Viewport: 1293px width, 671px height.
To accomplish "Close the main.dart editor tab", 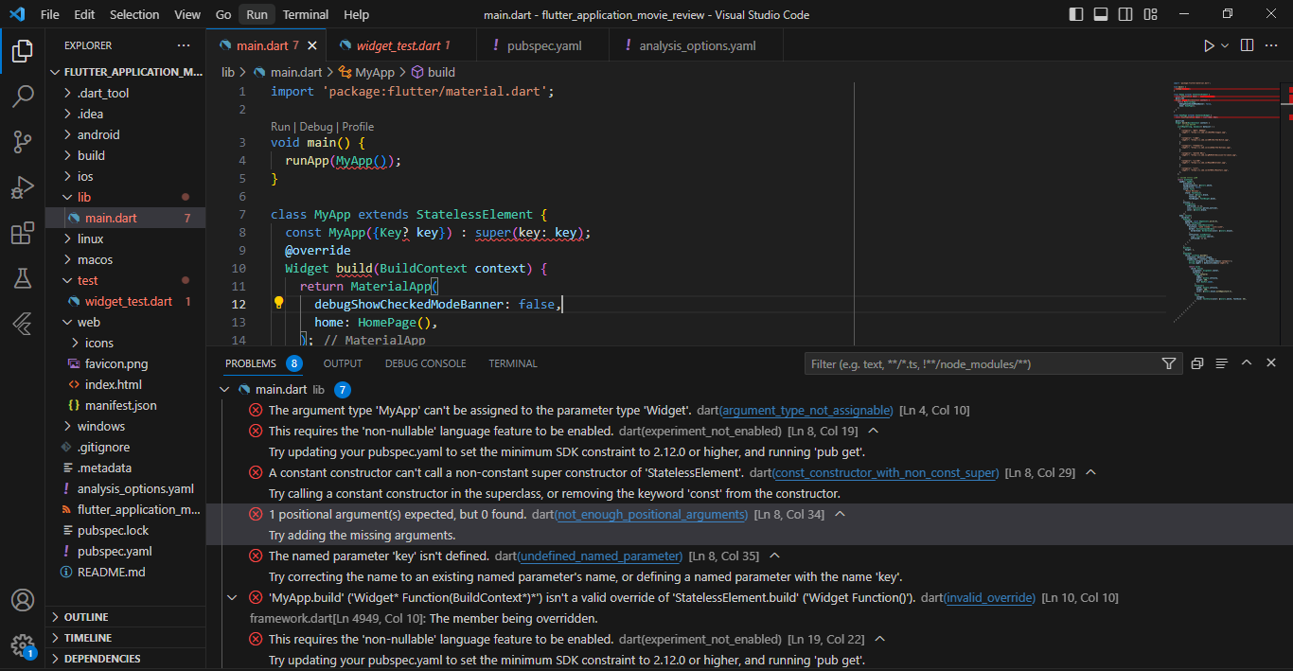I will click(312, 45).
